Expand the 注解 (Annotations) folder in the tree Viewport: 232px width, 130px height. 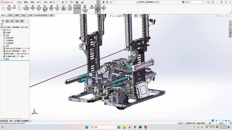click(x=1, y=35)
